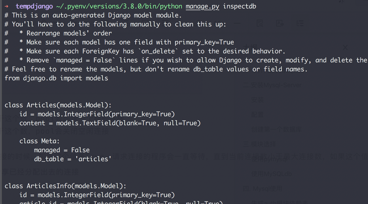Click the 大纲 outline panel title

point(248,48)
